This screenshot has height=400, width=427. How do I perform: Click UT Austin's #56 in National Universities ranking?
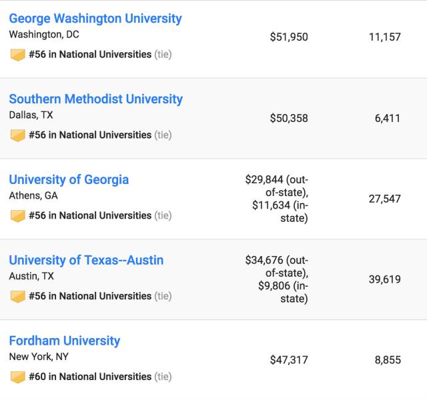pos(90,297)
